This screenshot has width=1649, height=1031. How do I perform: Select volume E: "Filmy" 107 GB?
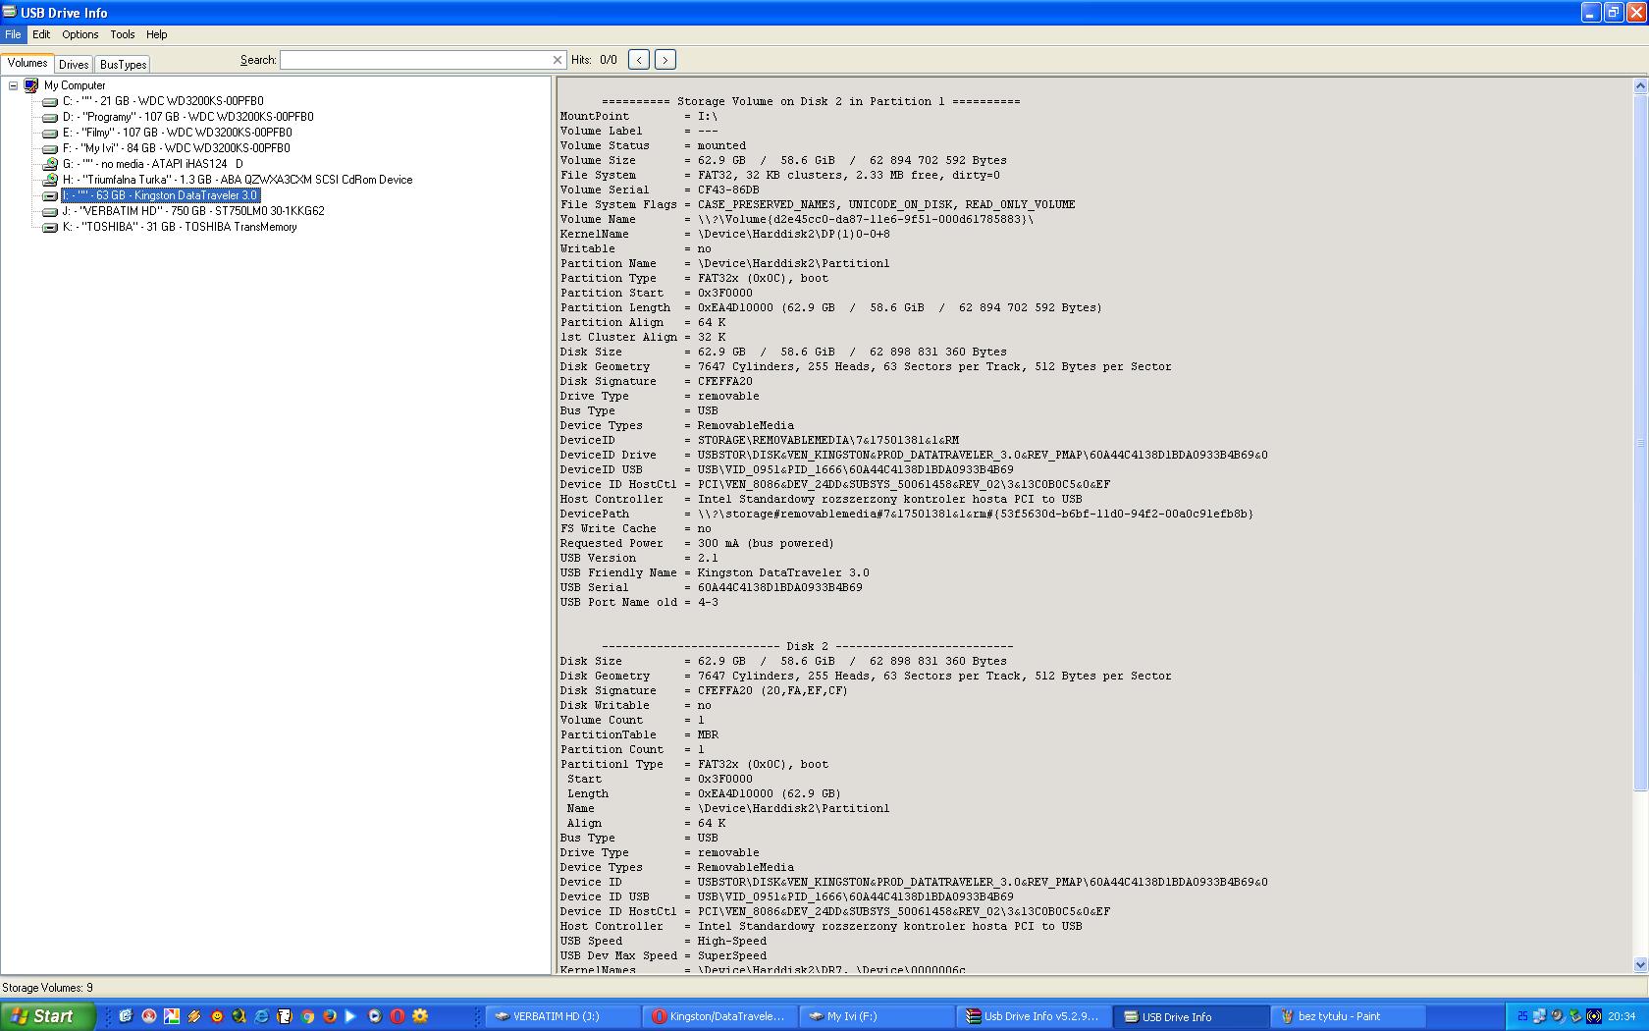(x=178, y=133)
